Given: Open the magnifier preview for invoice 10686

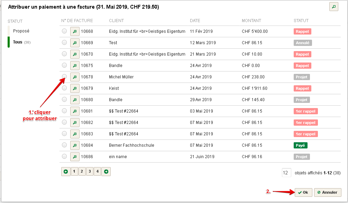Looking at the screenshot, I should point(75,157).
